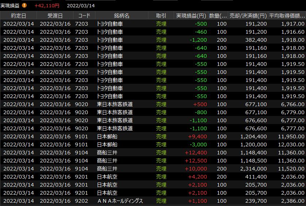This screenshot has width=306, height=206.
Task: Select the ＡＮＡホールディングス row
Action: coord(120,201)
